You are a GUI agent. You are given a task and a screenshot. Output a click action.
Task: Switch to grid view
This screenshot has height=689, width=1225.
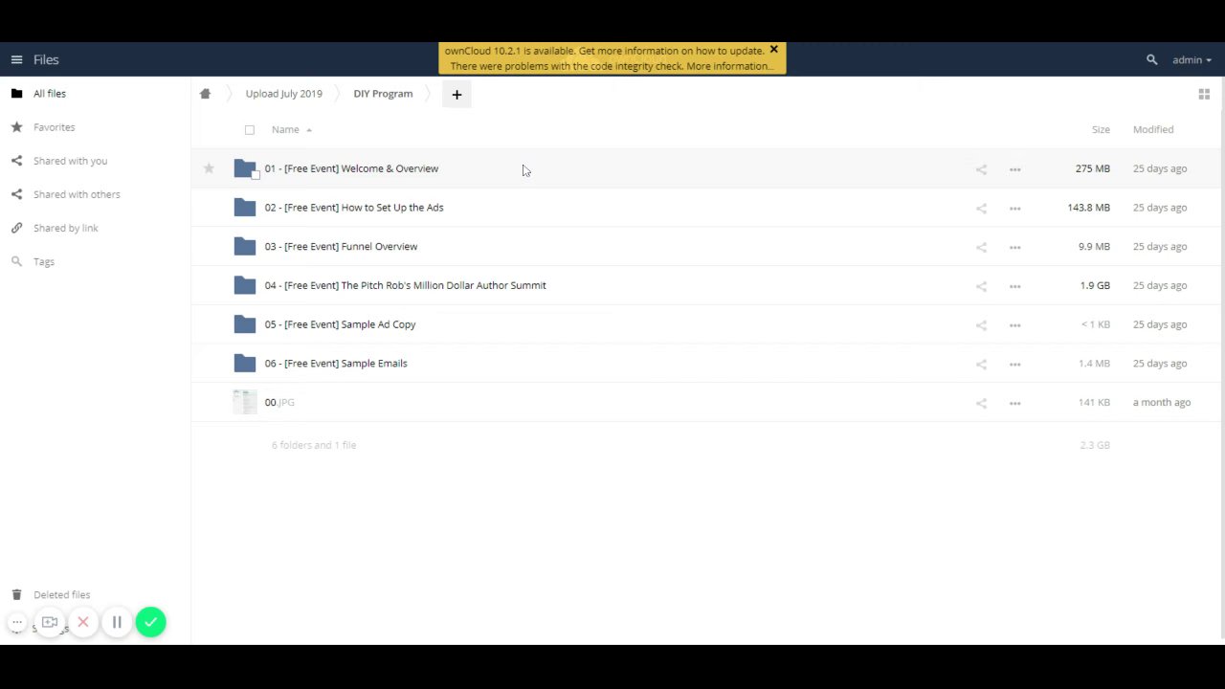[x=1204, y=94]
